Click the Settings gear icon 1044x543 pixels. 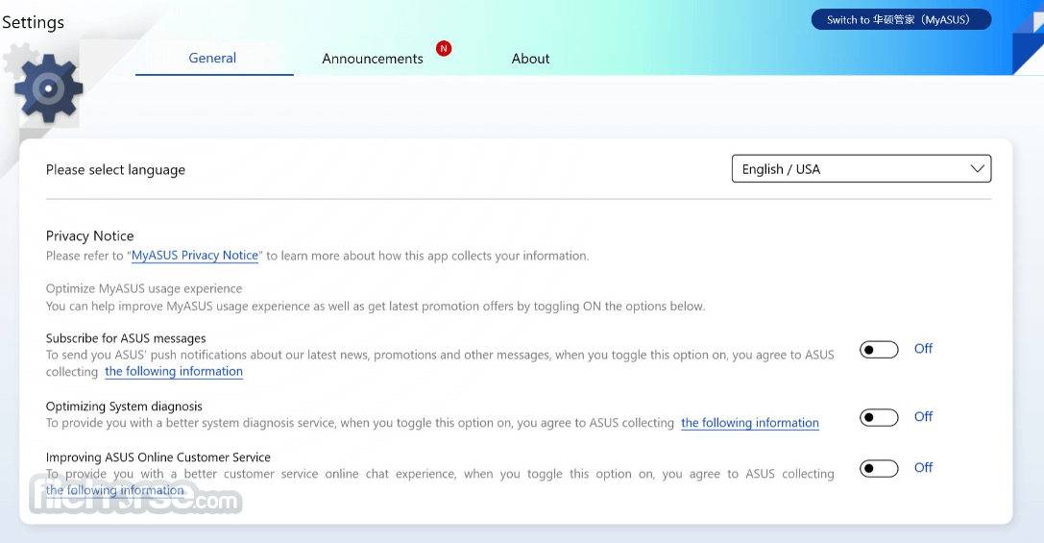48,88
